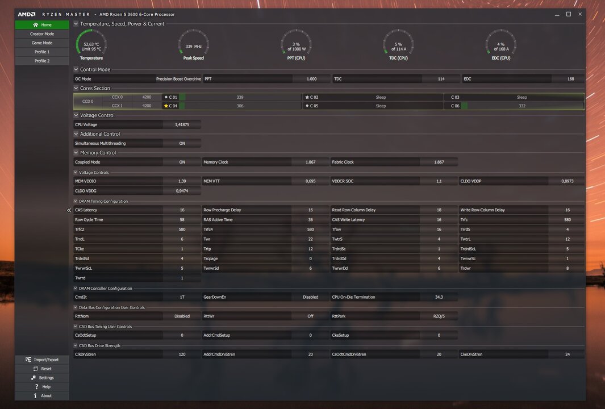Collapse the DRAM Contoller Configuration subsection
The width and height of the screenshot is (605, 409).
tap(76, 288)
